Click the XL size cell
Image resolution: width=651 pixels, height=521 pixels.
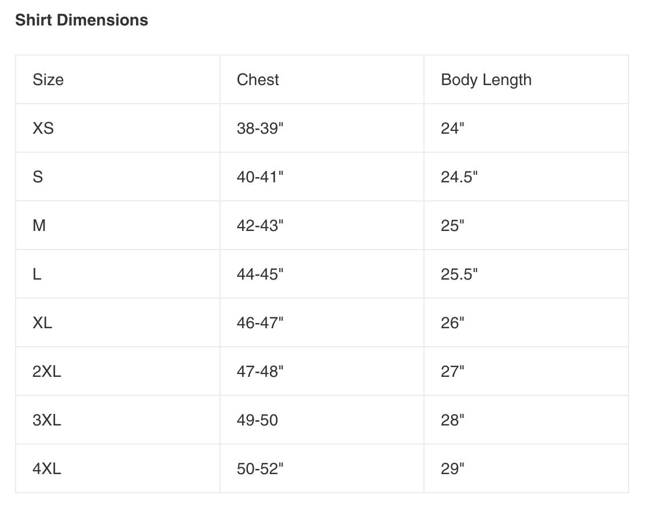pyautogui.click(x=42, y=323)
